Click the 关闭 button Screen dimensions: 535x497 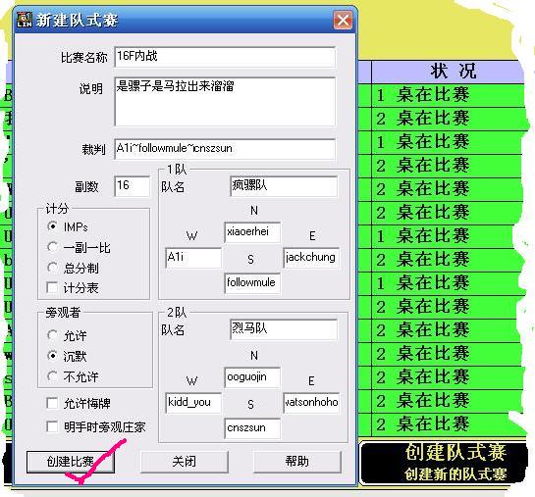[185, 462]
